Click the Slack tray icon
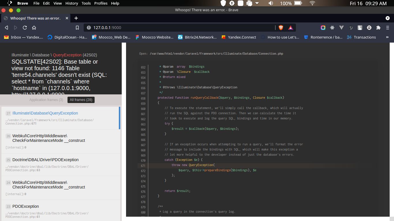Image resolution: width=394 pixels, height=221 pixels. [249, 3]
